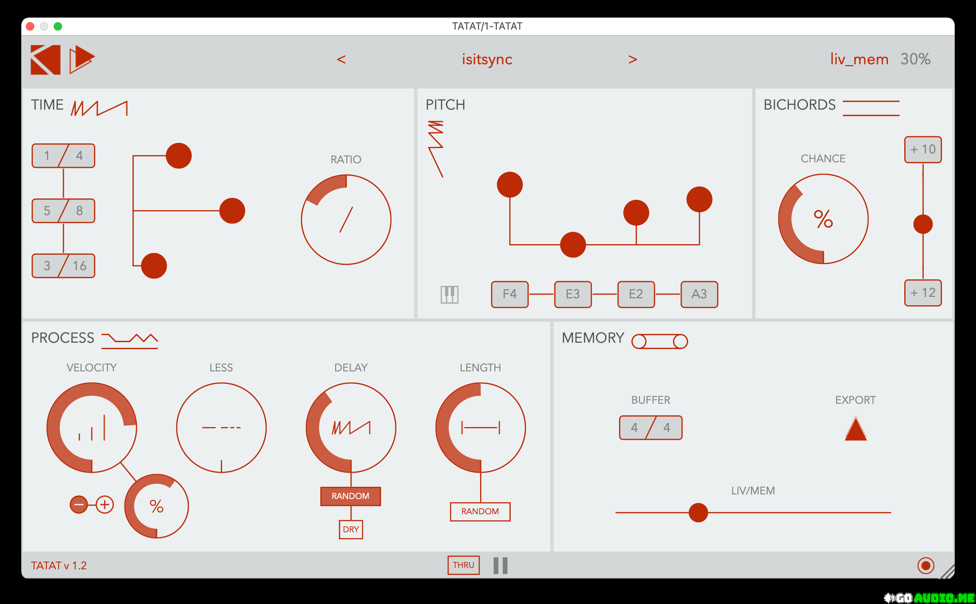Click the pause icon
The image size is (976, 604).
tap(501, 566)
